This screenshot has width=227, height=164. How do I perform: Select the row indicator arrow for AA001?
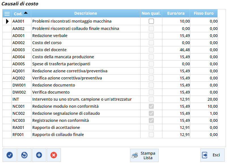pos(7,21)
